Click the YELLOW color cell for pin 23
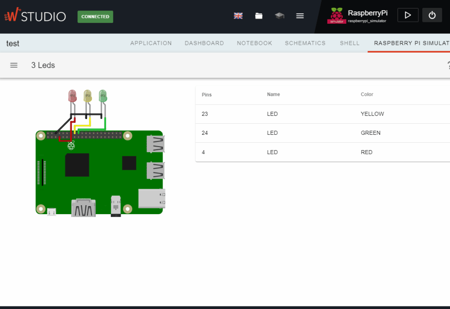 pyautogui.click(x=372, y=114)
